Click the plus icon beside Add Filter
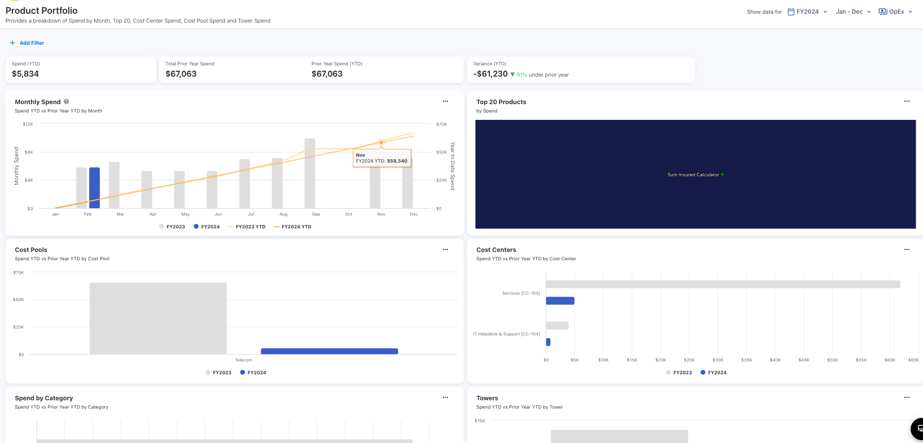This screenshot has height=443, width=923. click(12, 43)
